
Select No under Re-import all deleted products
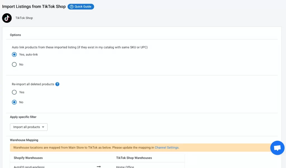click(14, 102)
